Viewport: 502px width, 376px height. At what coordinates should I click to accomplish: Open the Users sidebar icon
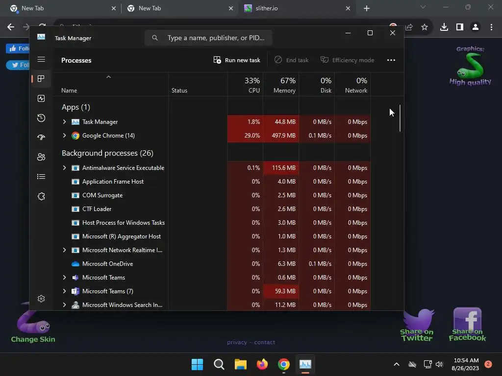pyautogui.click(x=41, y=157)
